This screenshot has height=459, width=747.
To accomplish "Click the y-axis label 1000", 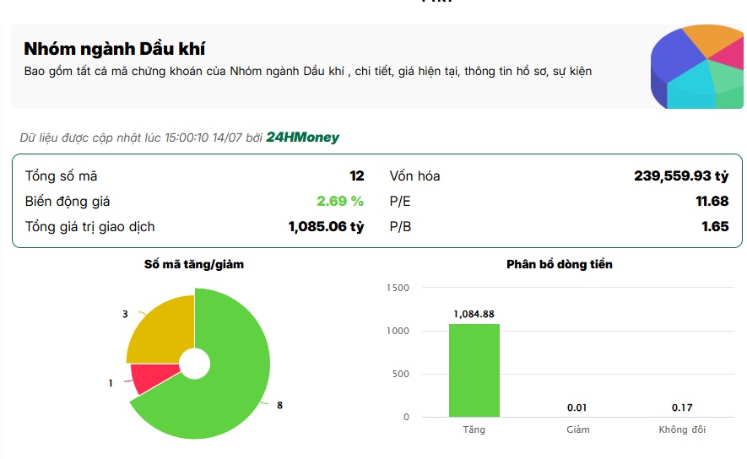I will (398, 331).
